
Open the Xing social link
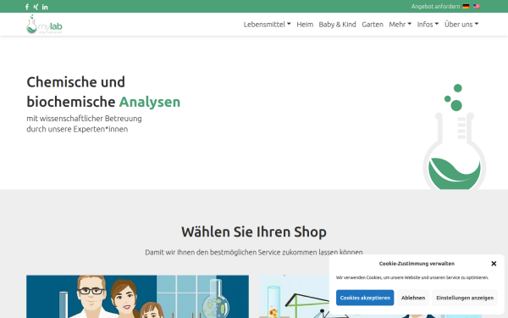[36, 7]
